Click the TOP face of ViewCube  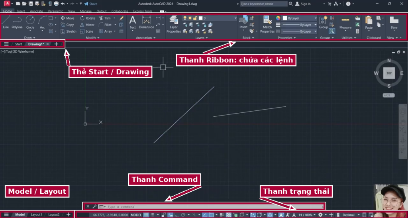coord(389,73)
